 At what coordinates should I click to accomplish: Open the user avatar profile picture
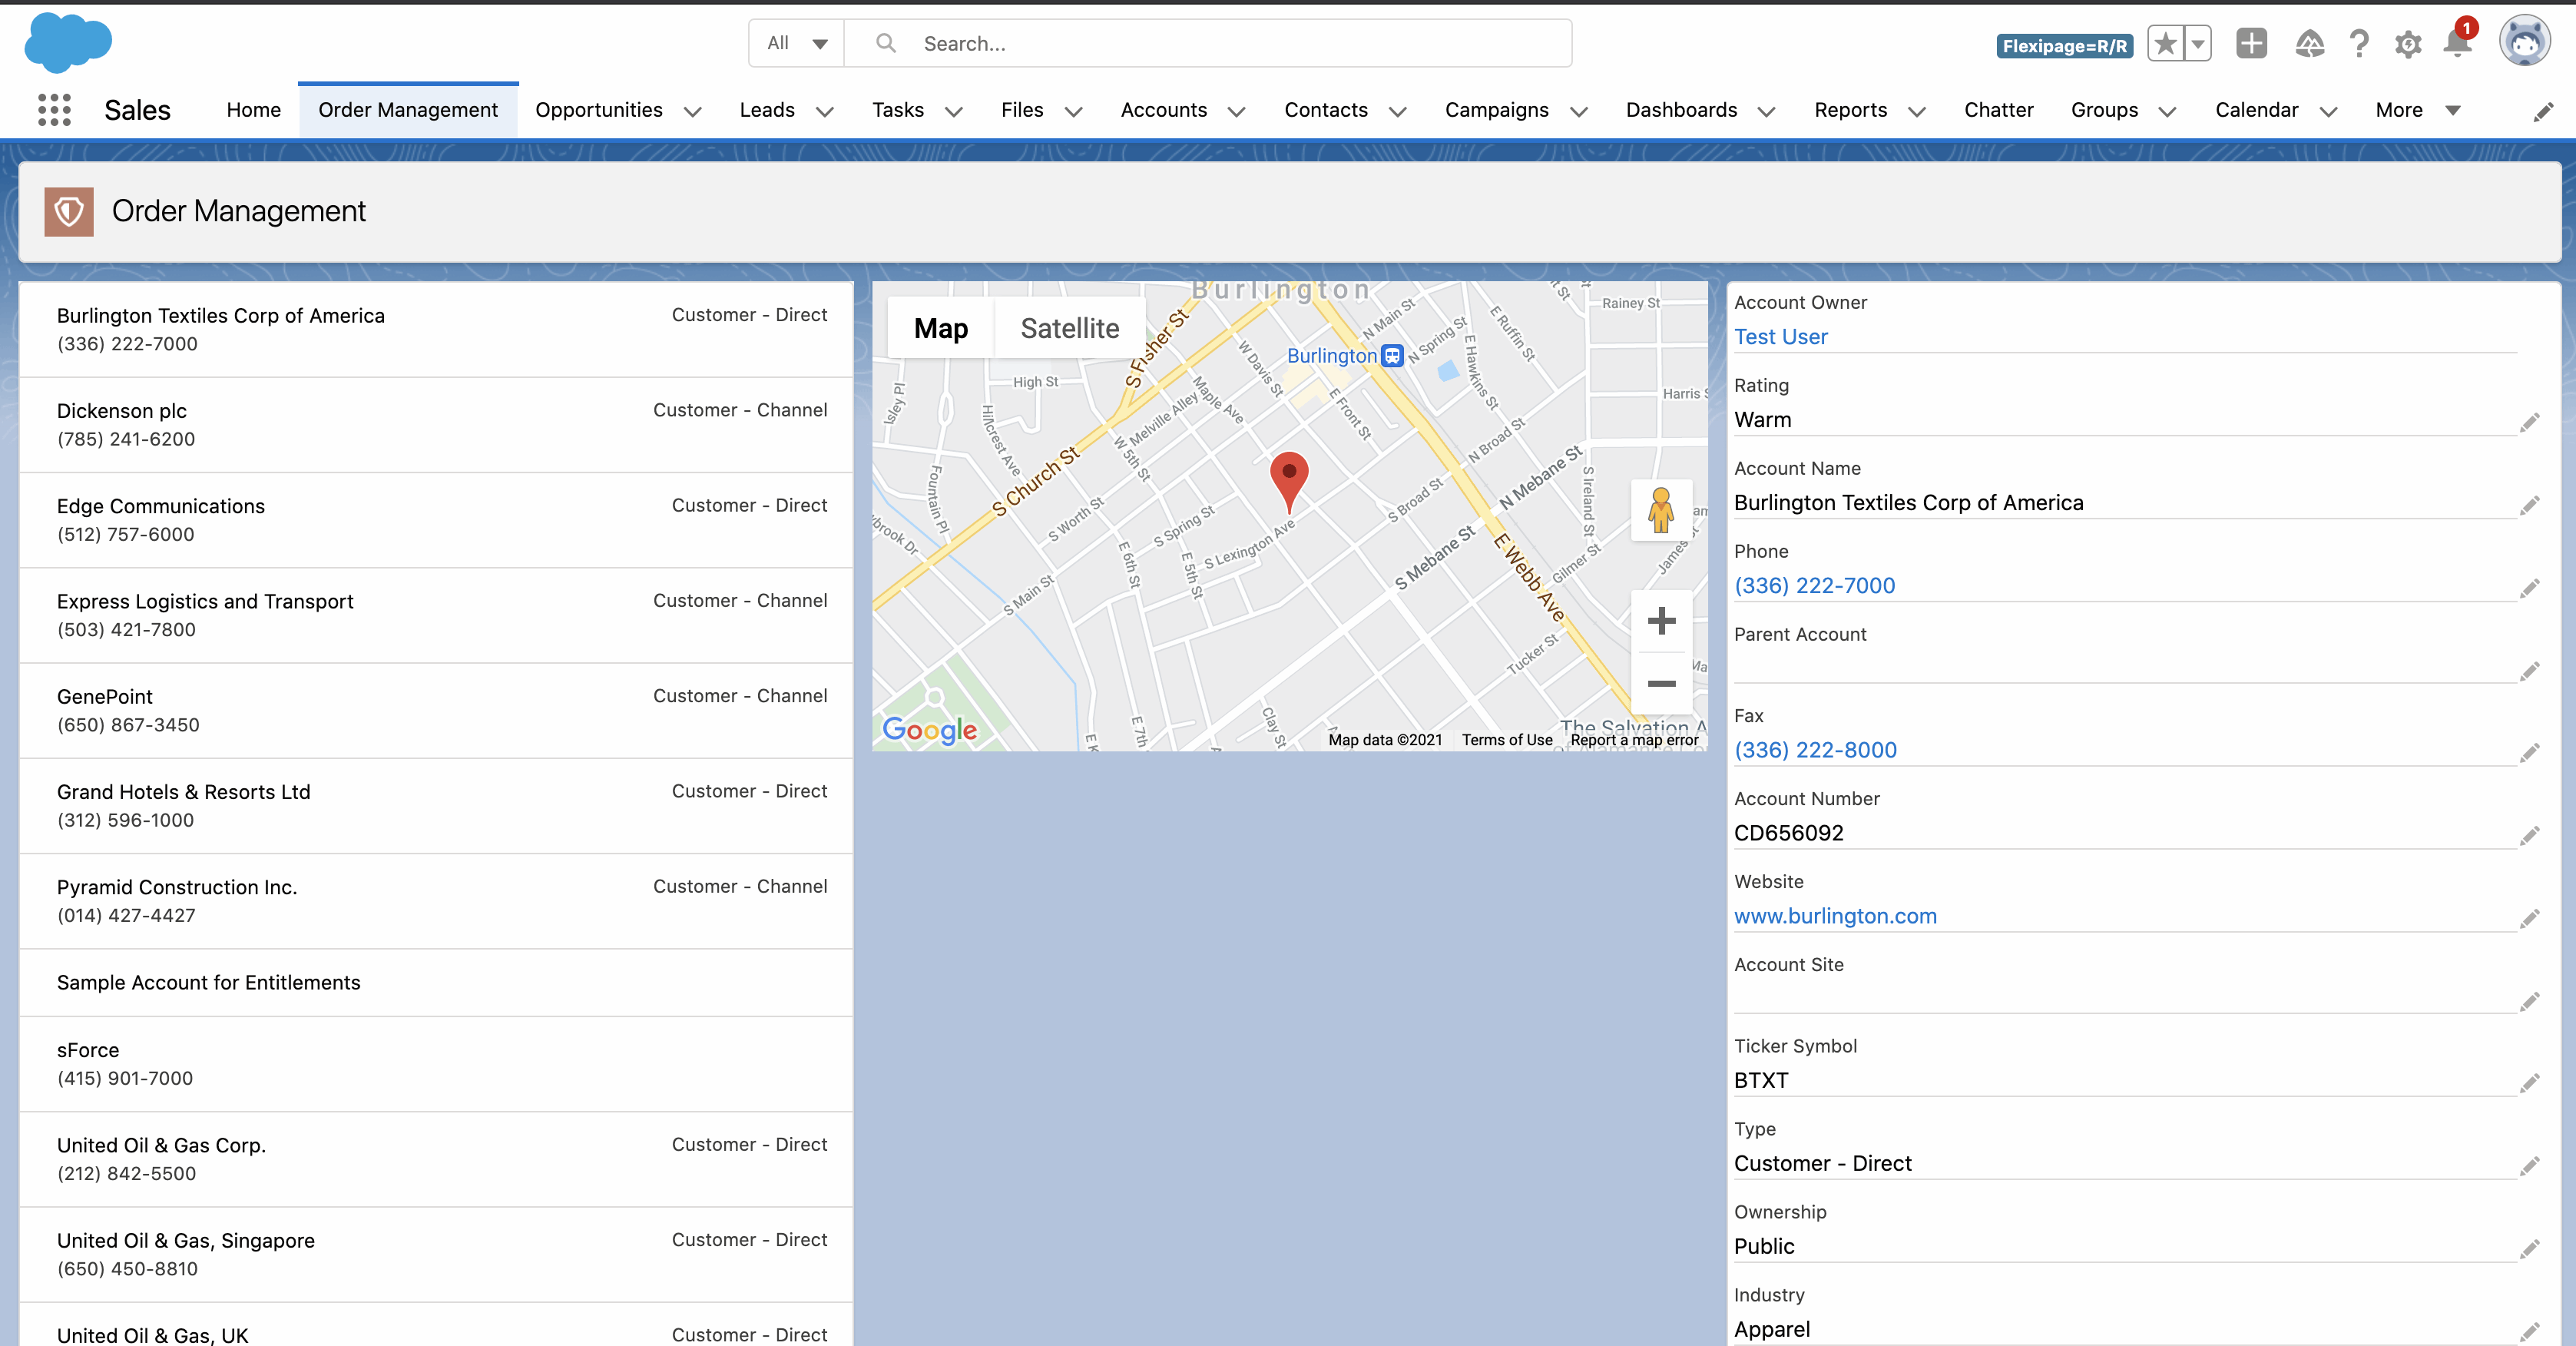pyautogui.click(x=2525, y=40)
